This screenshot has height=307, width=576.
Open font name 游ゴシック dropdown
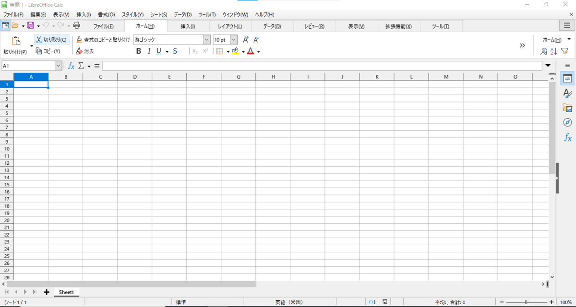pyautogui.click(x=207, y=40)
